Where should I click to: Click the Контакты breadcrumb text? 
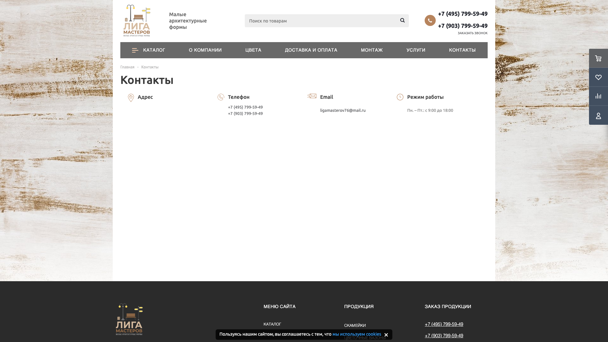150,67
